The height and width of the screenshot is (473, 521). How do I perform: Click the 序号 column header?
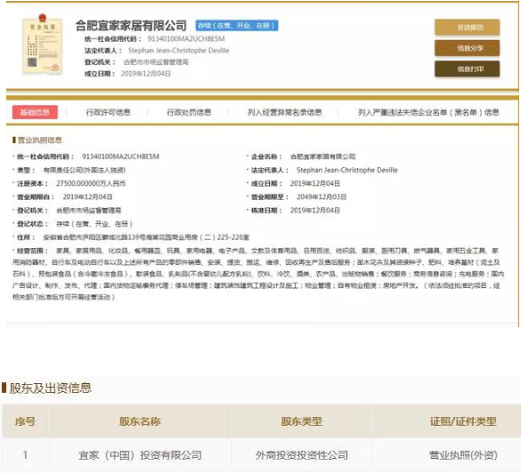25,421
